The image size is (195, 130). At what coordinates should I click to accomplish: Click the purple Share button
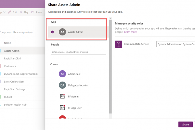click(x=186, y=124)
